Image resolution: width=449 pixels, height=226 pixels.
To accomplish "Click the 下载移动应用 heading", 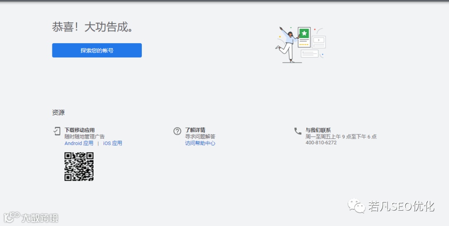I will [79, 130].
